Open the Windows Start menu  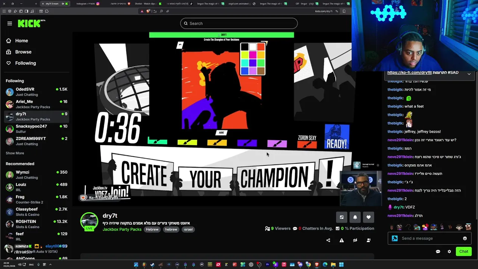pos(341,265)
